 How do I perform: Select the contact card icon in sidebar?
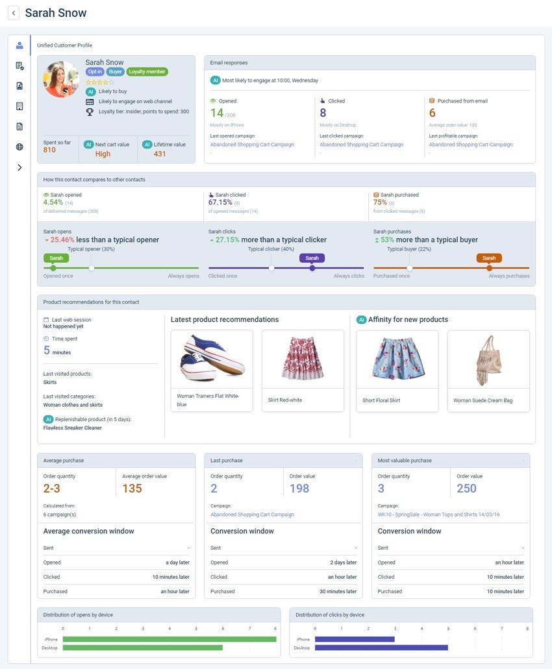tap(19, 86)
